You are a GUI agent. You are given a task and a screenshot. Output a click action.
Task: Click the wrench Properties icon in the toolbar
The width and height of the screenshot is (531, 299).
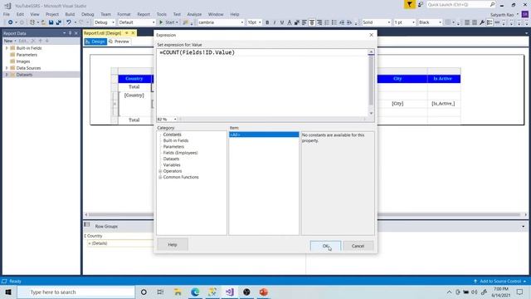point(482,22)
